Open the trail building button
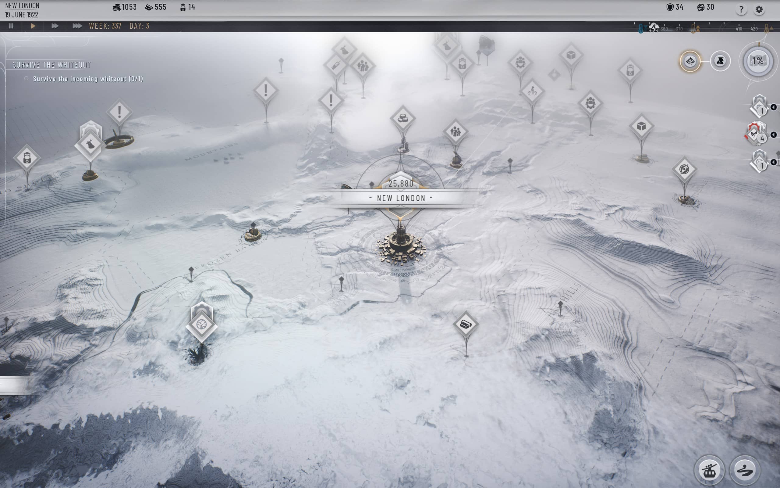Screen dimensions: 780x488 pos(745,471)
